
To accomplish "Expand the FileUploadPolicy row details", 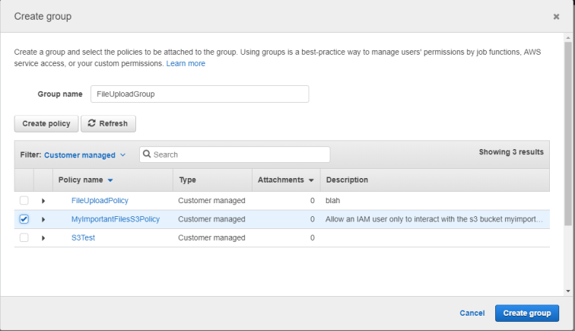I will click(x=43, y=201).
